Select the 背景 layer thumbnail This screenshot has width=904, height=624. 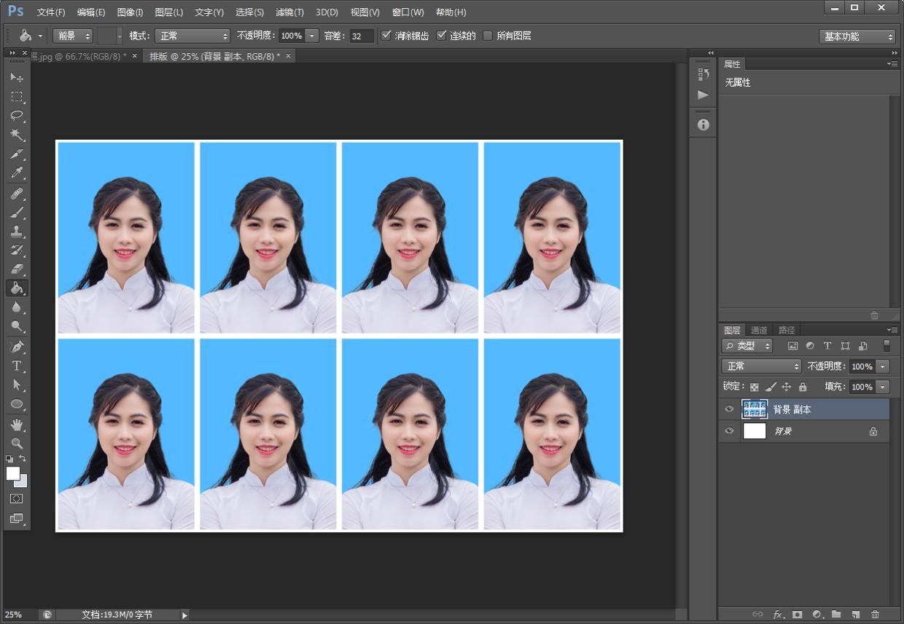755,431
